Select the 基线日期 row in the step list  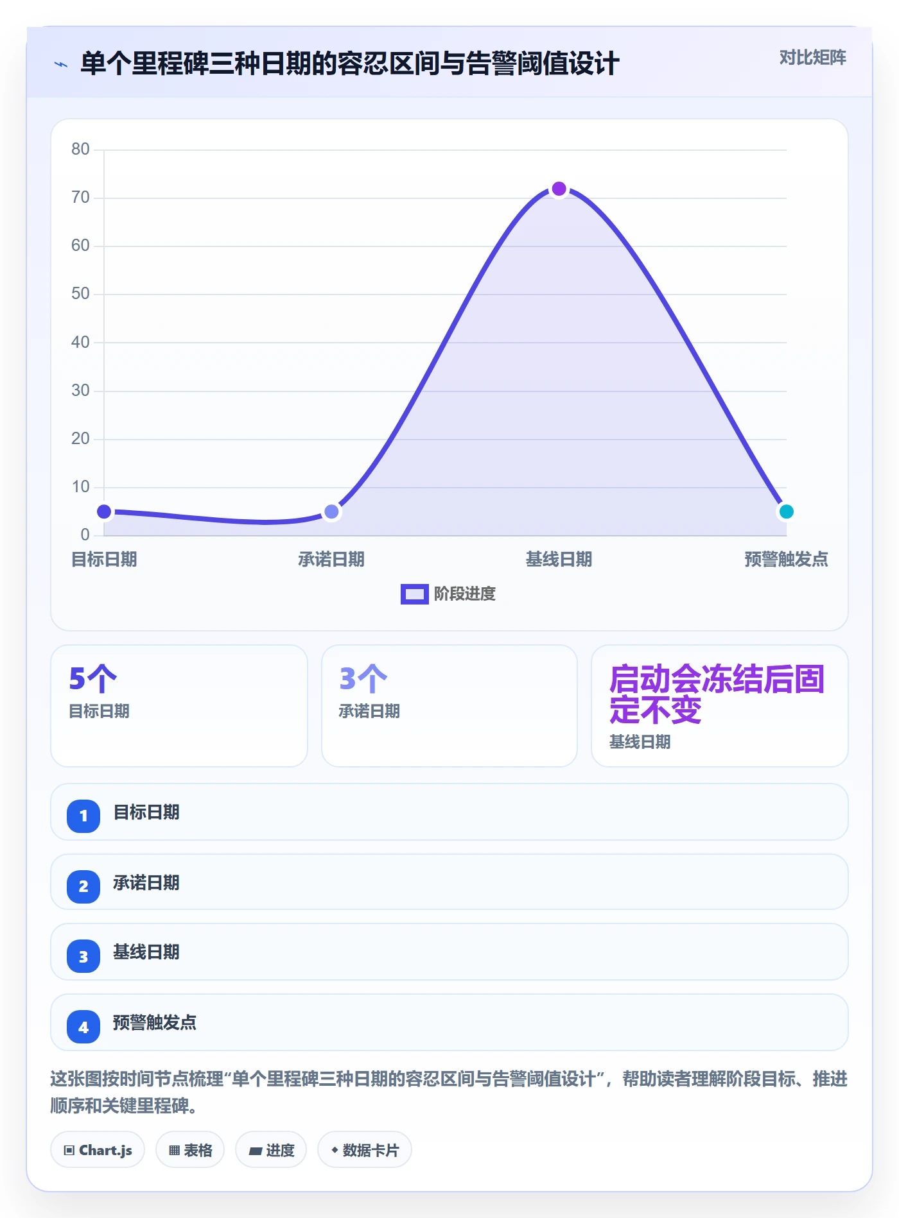tap(449, 952)
